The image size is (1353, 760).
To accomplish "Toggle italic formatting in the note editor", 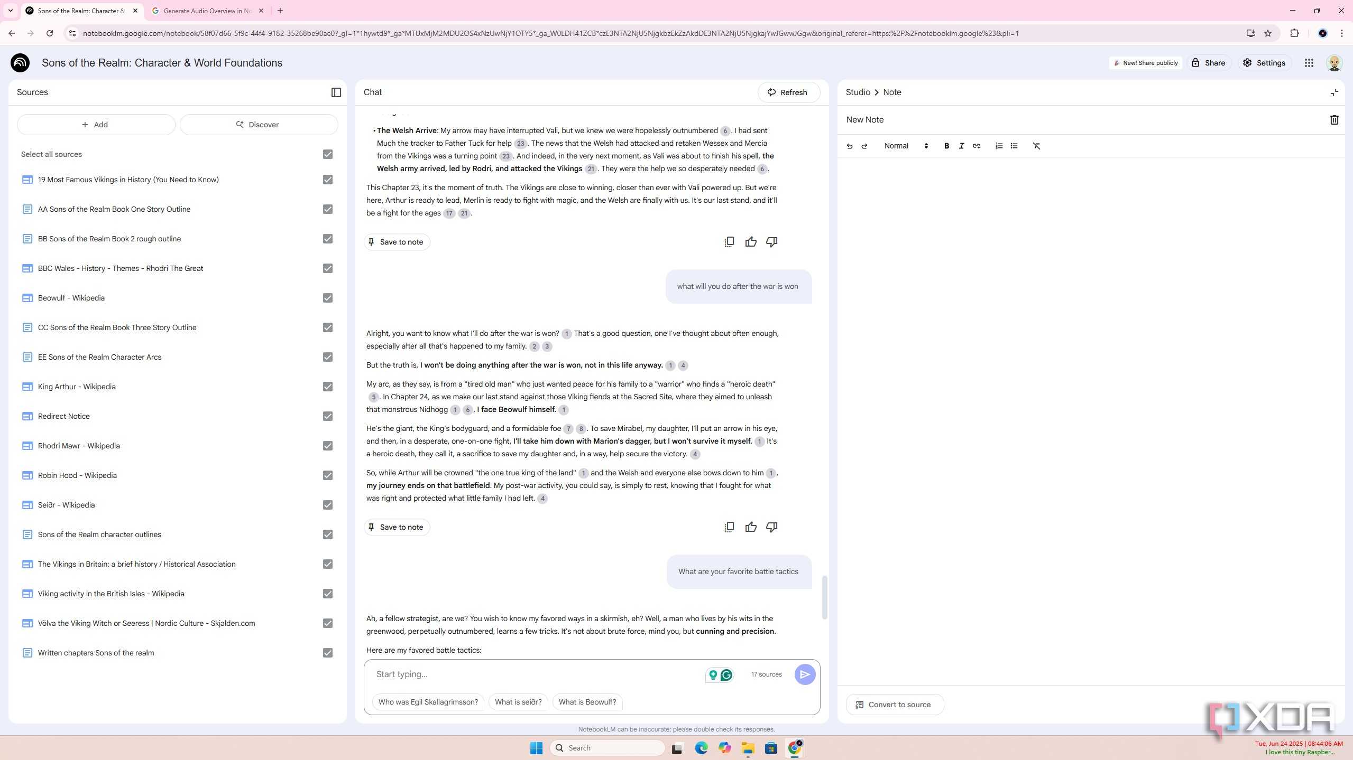I will 961,146.
